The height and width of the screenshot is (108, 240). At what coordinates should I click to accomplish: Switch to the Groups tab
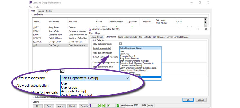click(41, 11)
